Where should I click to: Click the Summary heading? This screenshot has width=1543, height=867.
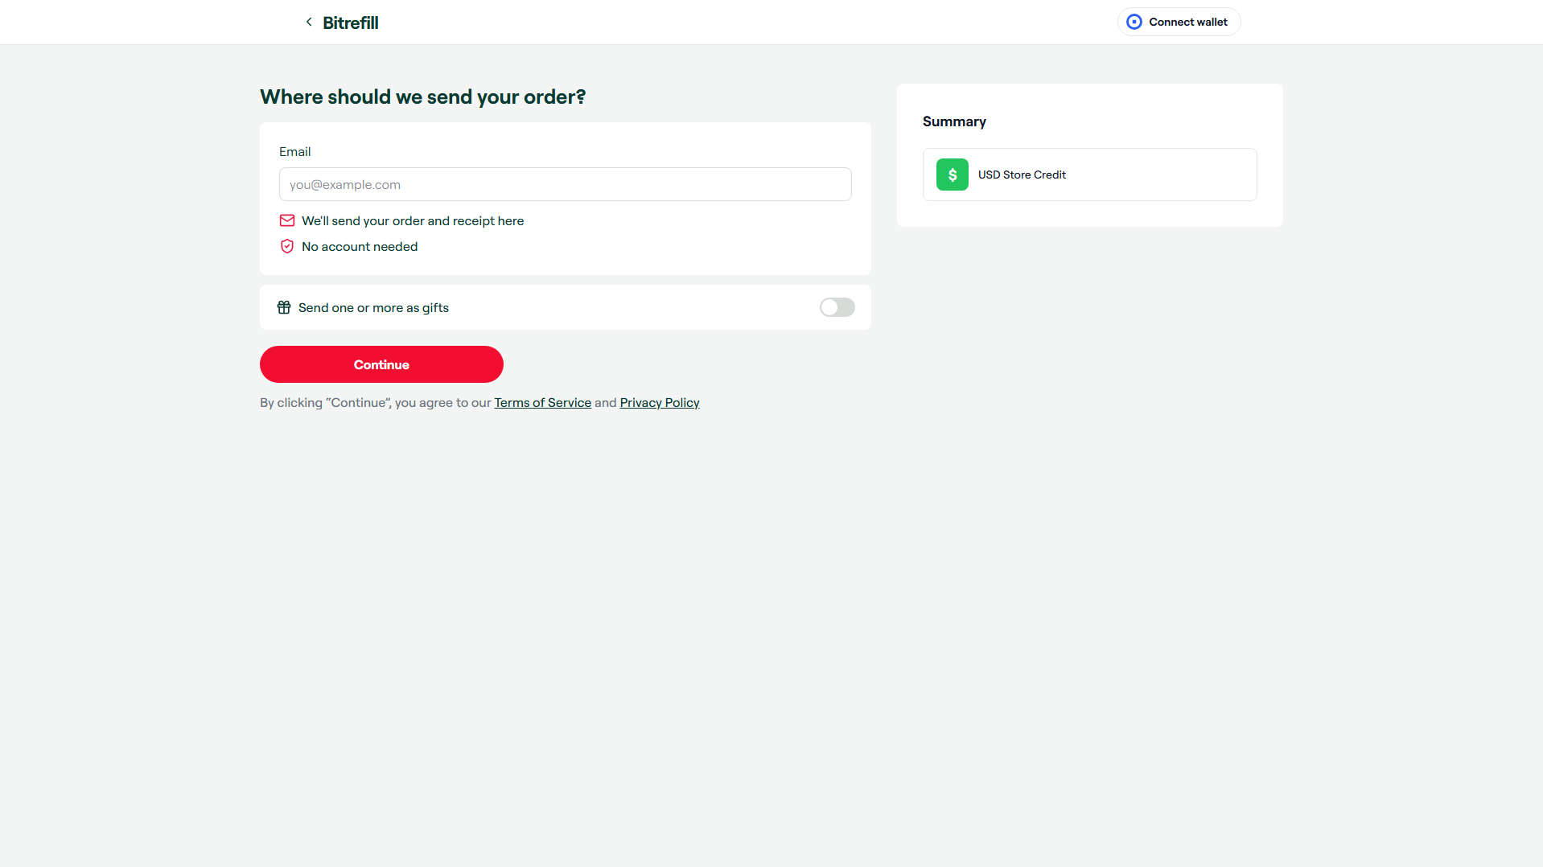point(954,121)
